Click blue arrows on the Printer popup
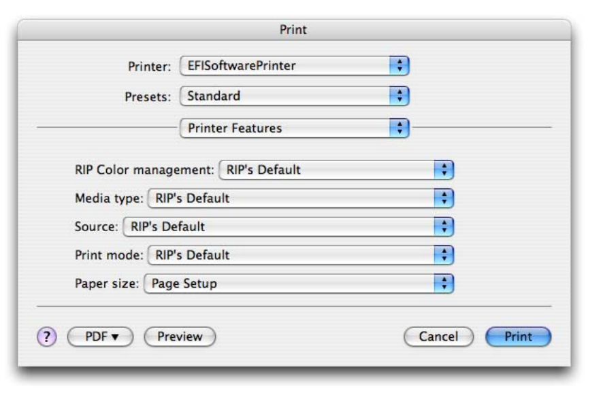 400,67
